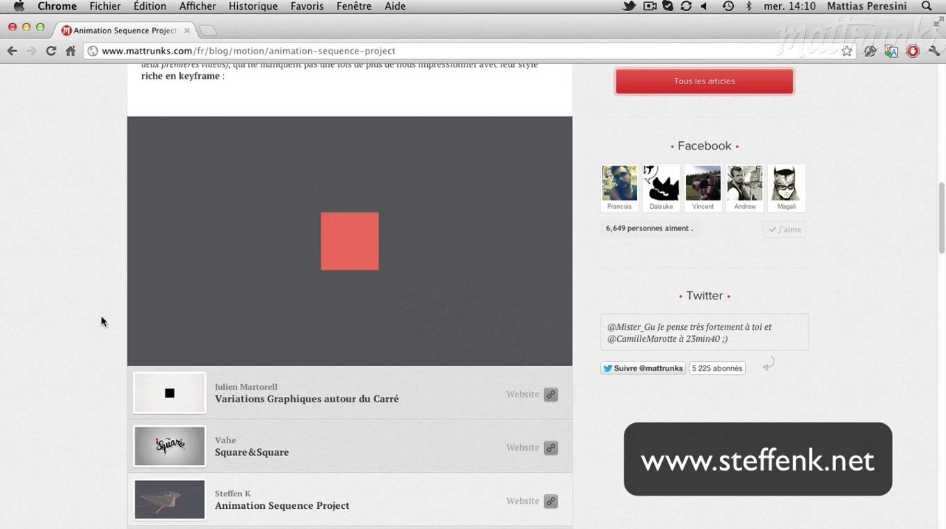
Task: Follow @mattrunks via the Suivre button
Action: coord(643,368)
